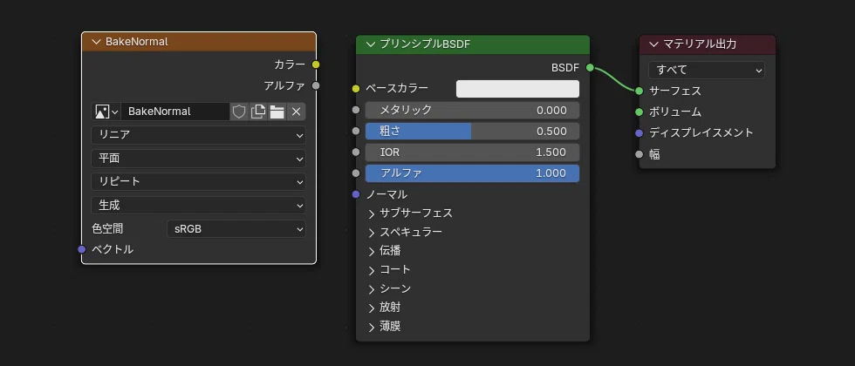Toggle fake user shield icon for BakeNormal image
The image size is (855, 366).
239,112
